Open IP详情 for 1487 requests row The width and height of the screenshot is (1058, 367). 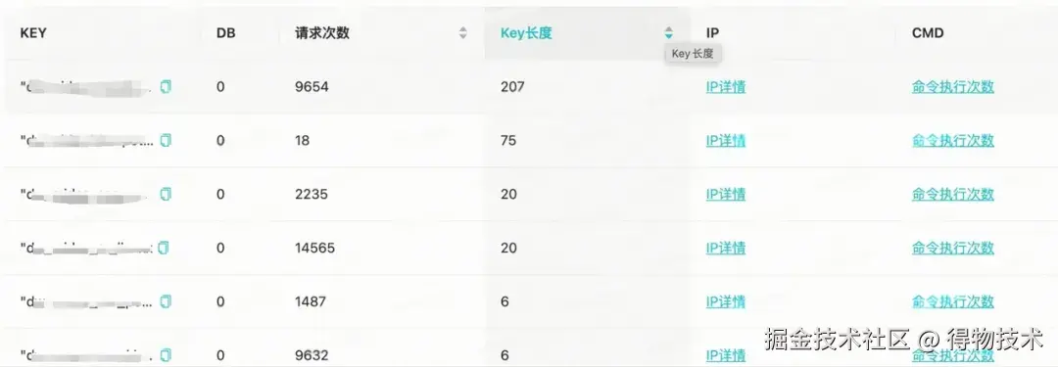click(x=726, y=301)
